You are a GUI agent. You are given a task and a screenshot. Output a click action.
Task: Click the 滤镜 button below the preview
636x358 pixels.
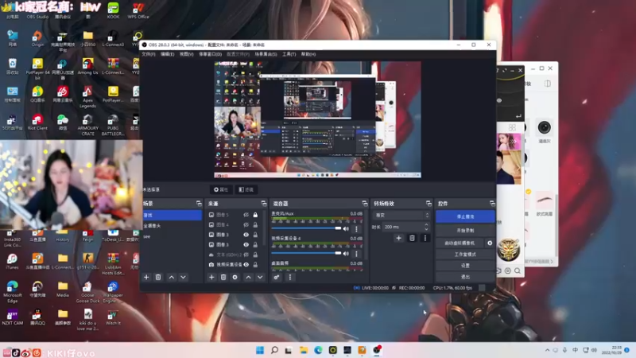246,189
